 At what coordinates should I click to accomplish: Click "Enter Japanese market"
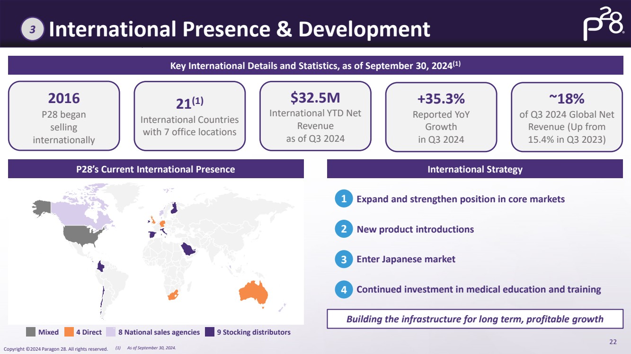coord(406,259)
